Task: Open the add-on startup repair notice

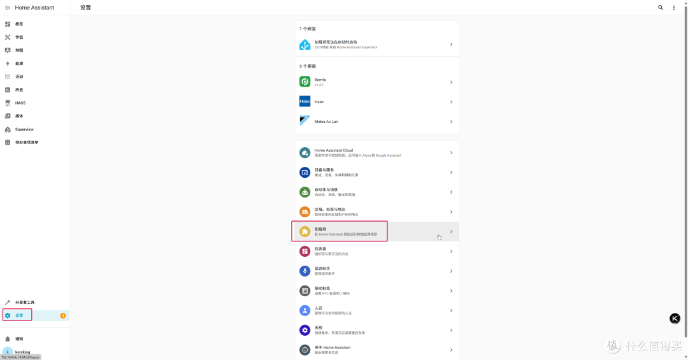Action: [376, 45]
